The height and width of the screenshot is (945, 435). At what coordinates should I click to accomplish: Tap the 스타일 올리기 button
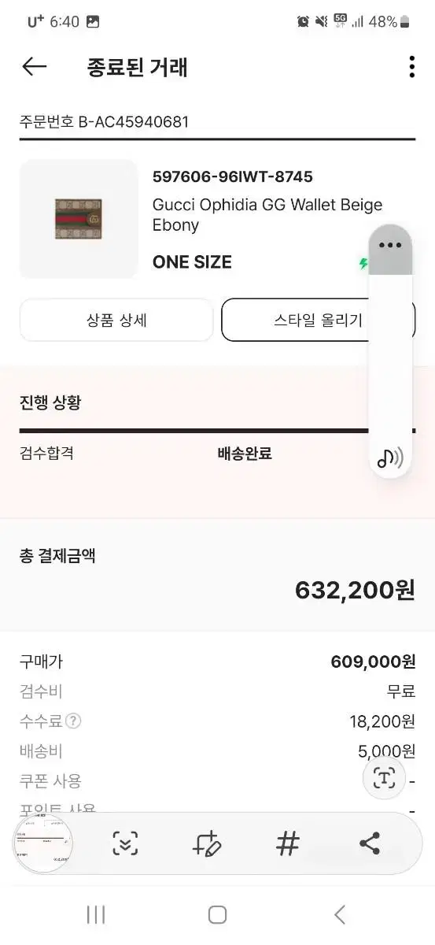coord(318,320)
